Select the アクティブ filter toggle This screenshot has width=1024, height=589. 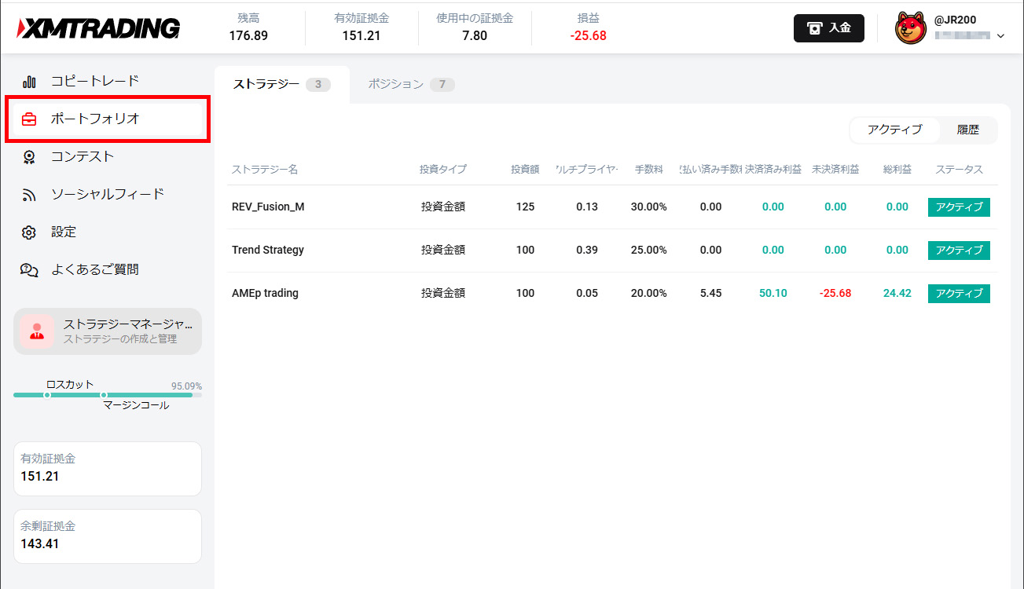click(894, 130)
